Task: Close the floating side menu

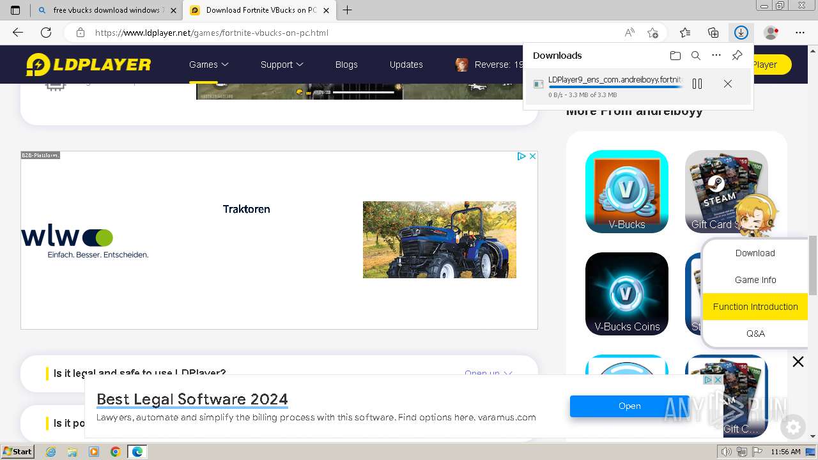Action: 798,362
